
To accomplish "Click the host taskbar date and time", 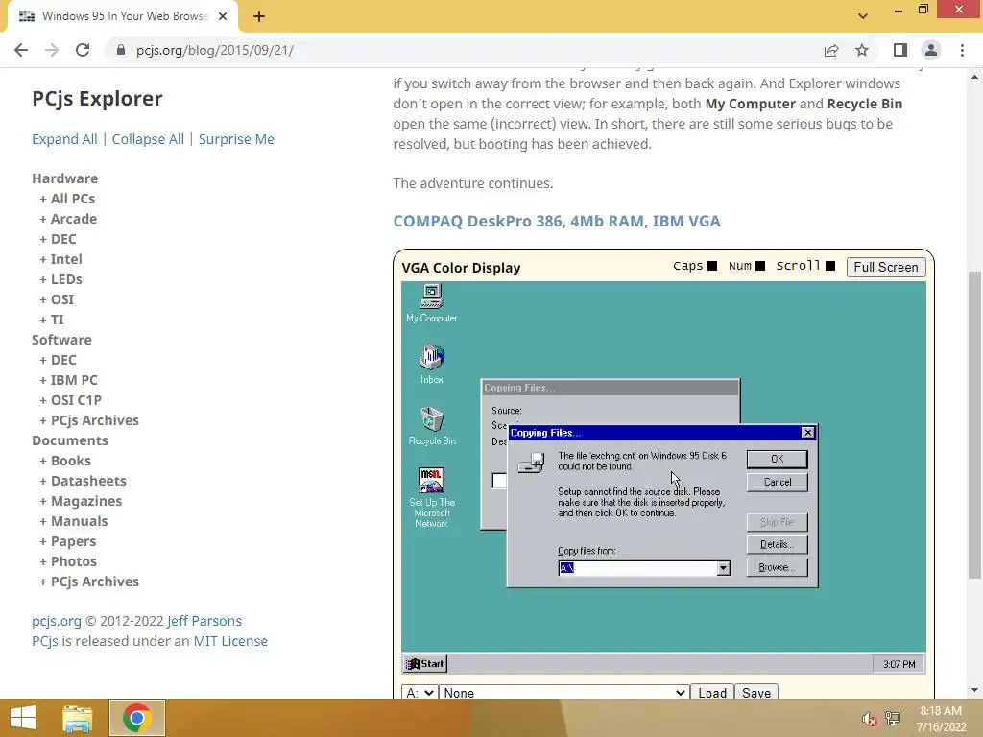I will click(941, 719).
